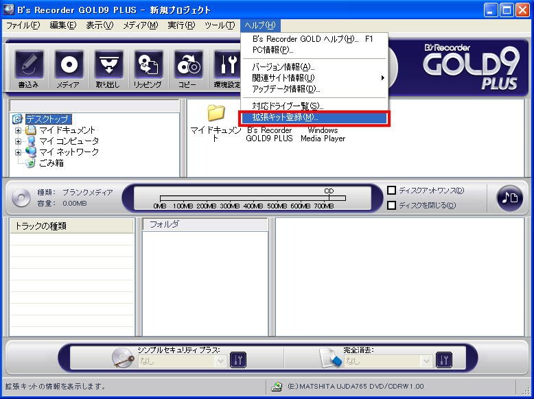Click the ごみ箱 recycle bin icon
The width and height of the screenshot is (534, 399).
tap(30, 163)
